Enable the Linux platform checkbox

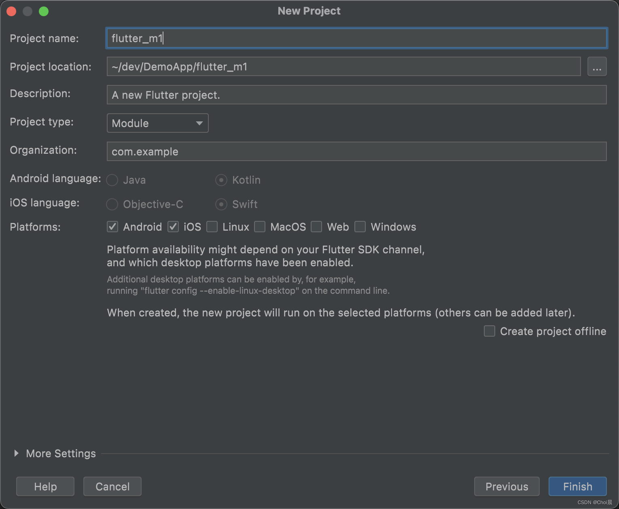pos(212,227)
